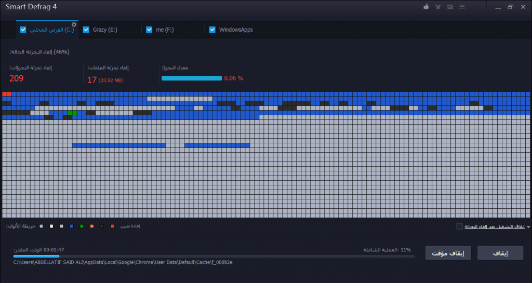Pick the white legend color swatch

[51, 226]
